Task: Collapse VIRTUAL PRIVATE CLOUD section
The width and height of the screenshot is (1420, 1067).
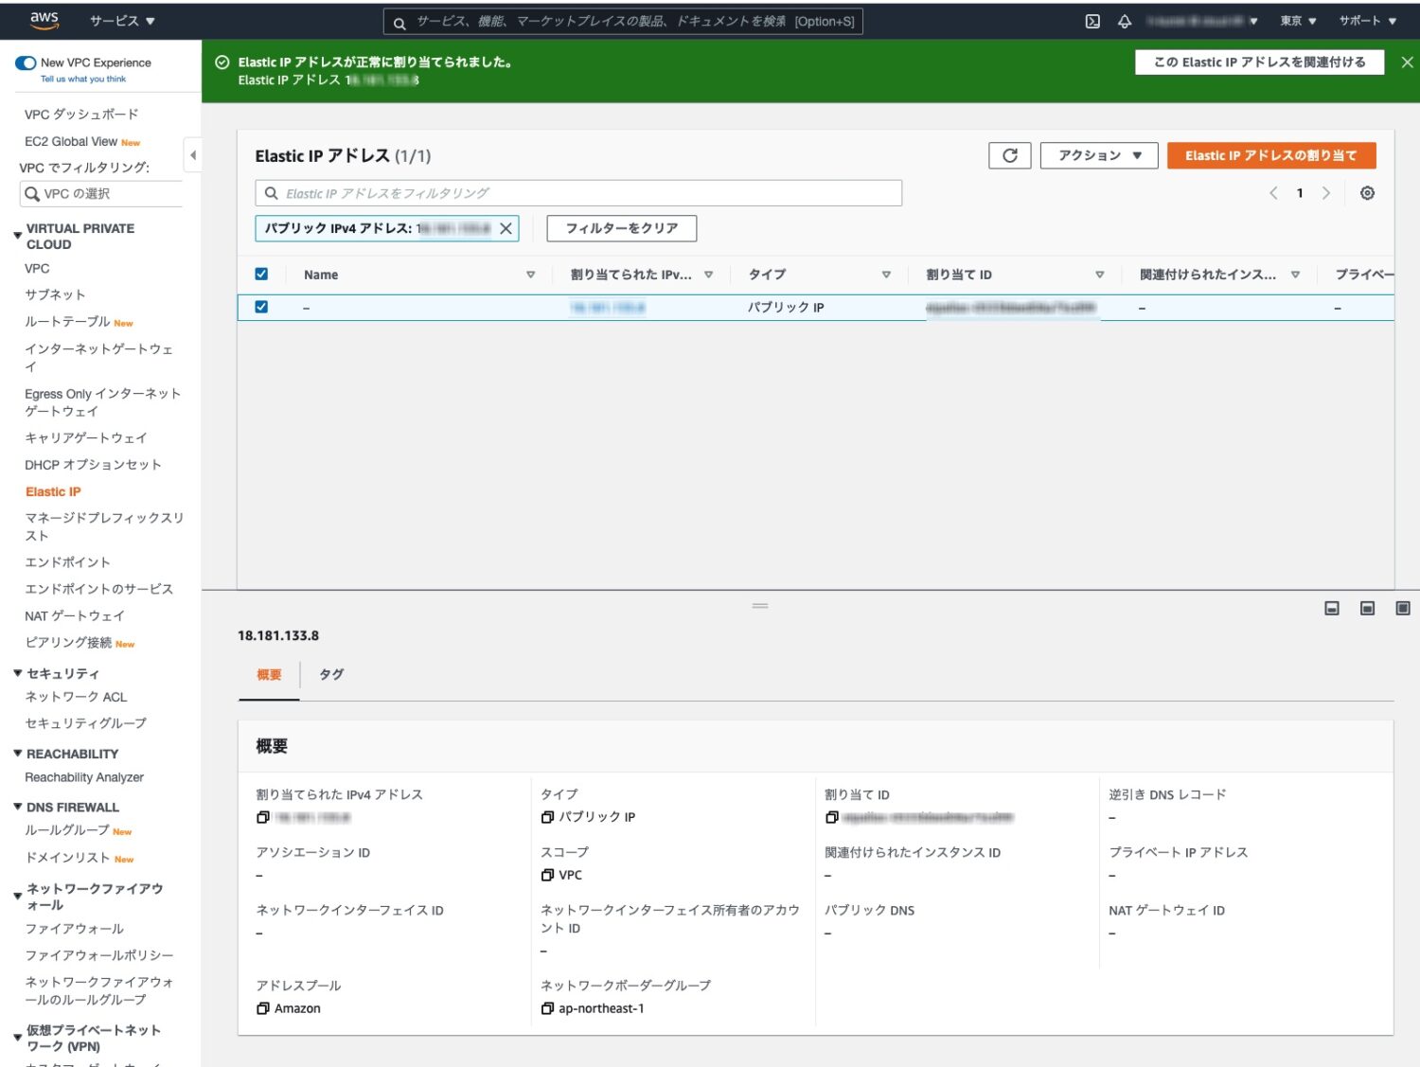Action: click(18, 235)
